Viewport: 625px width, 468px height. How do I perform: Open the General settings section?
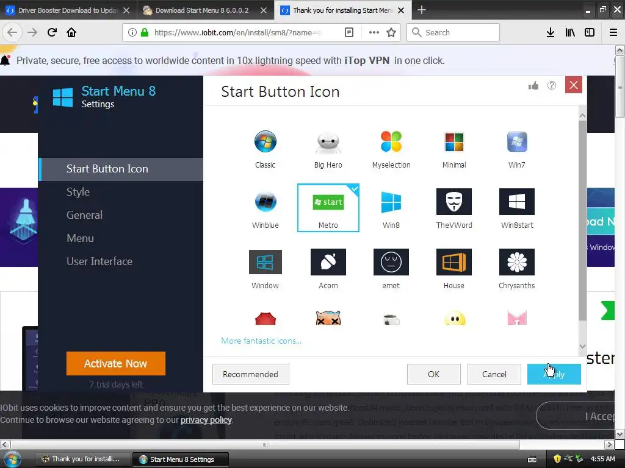(x=84, y=215)
